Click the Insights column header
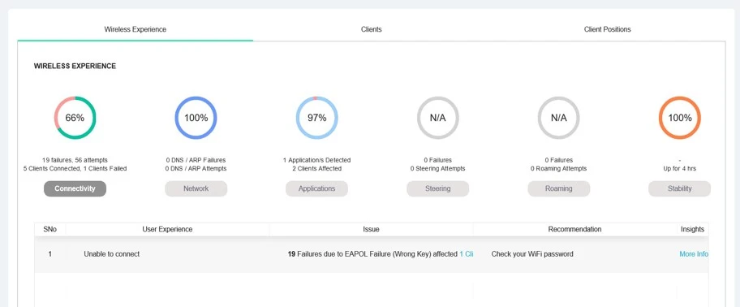The height and width of the screenshot is (307, 740). tap(692, 229)
